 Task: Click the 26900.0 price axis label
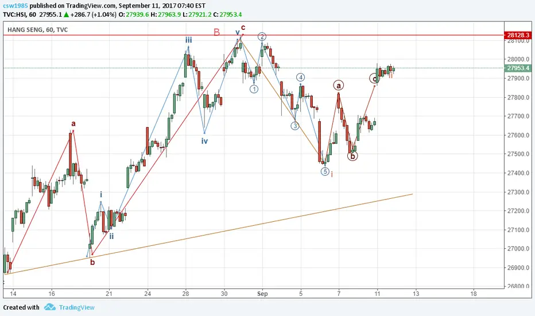pyautogui.click(x=518, y=268)
